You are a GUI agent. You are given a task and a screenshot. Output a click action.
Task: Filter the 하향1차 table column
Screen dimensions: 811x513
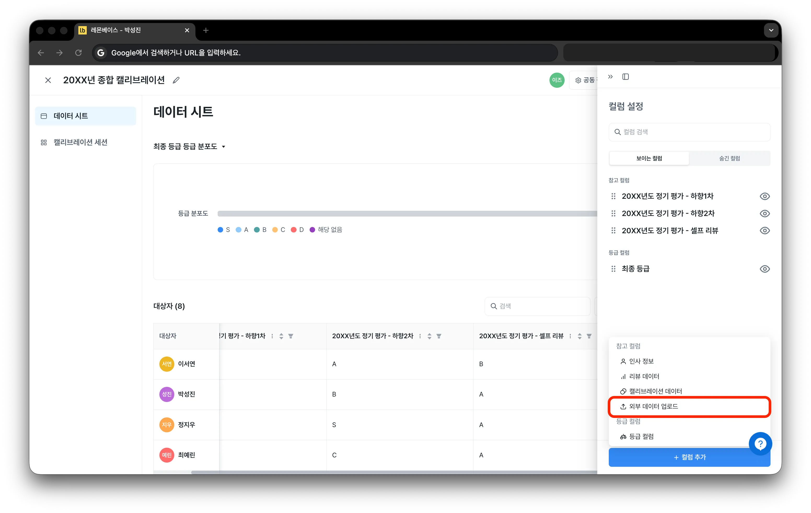pyautogui.click(x=291, y=336)
